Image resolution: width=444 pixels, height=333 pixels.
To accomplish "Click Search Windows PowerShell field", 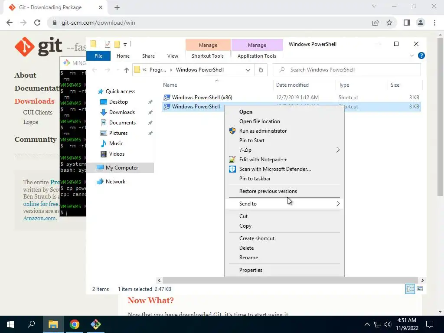I will [x=346, y=70].
